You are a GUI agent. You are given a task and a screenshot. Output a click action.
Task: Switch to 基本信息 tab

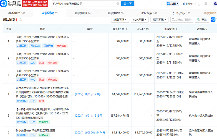(16, 13)
